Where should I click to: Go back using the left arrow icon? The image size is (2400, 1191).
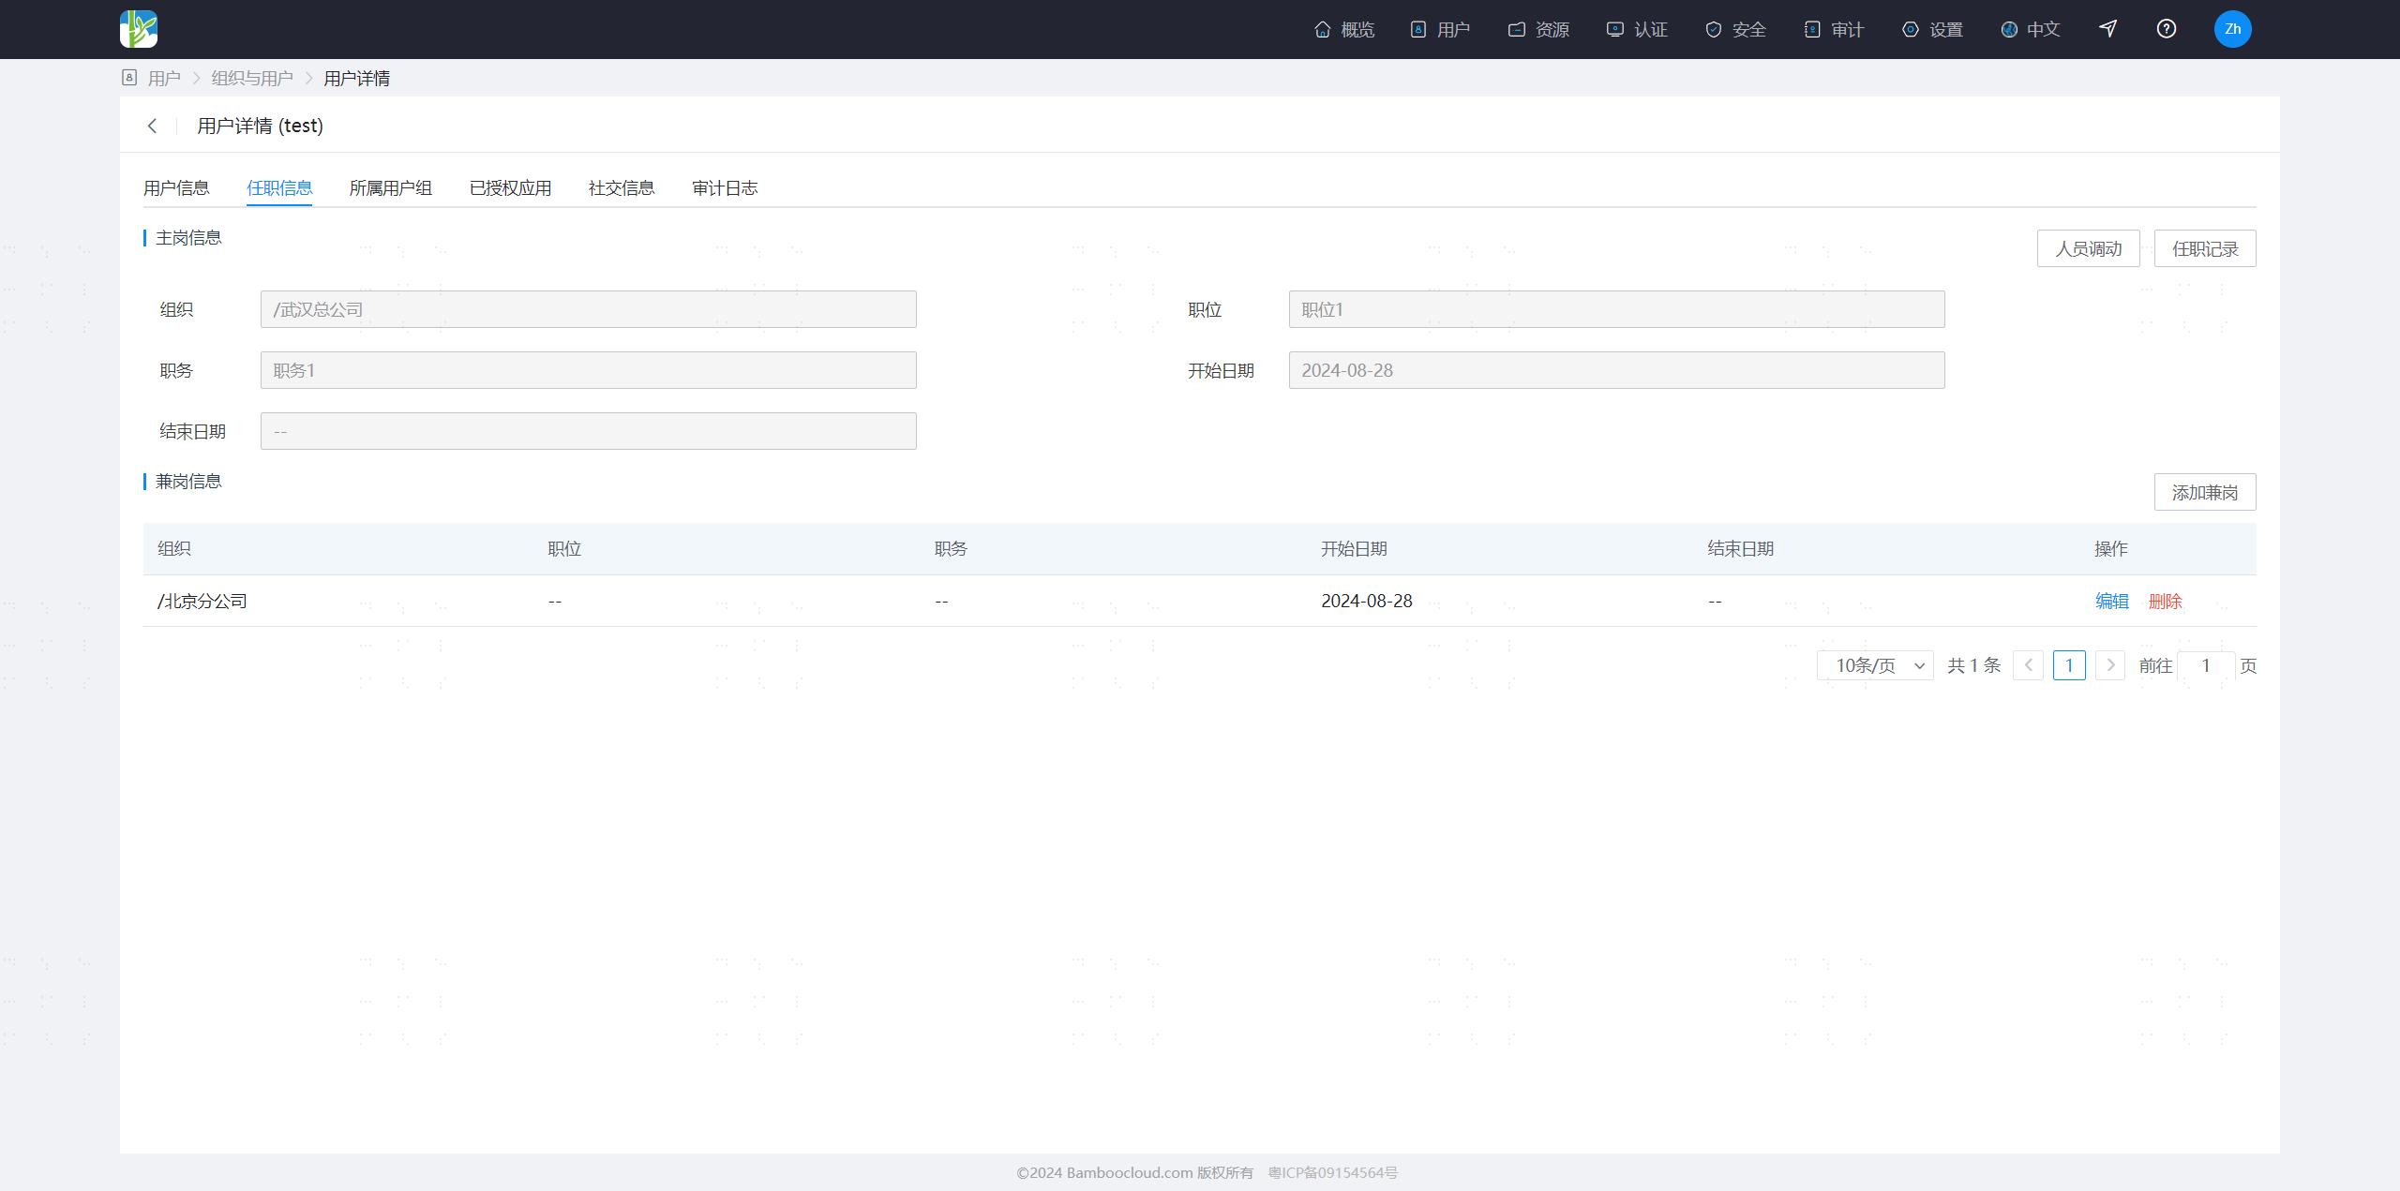pos(152,126)
